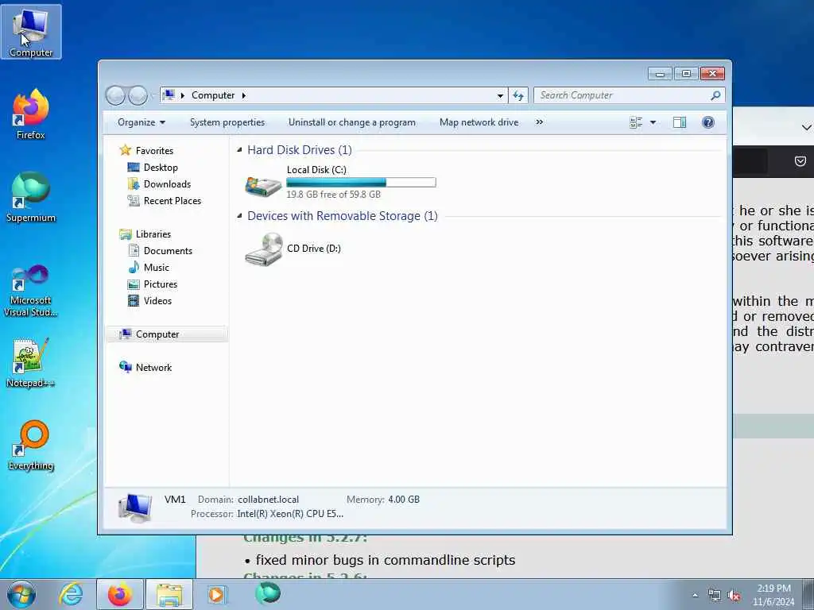The height and width of the screenshot is (610, 814).
Task: Show hidden tray icons arrow
Action: coord(695,596)
